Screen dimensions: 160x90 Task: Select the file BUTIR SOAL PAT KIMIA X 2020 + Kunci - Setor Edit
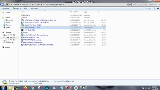tap(39, 20)
